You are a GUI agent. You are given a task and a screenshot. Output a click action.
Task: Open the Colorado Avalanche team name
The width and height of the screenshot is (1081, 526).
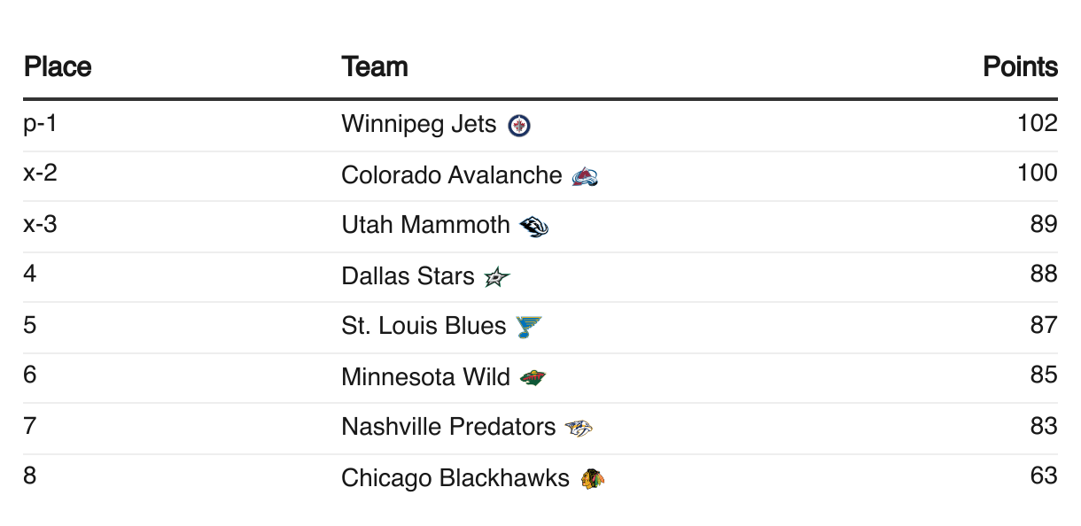click(452, 175)
